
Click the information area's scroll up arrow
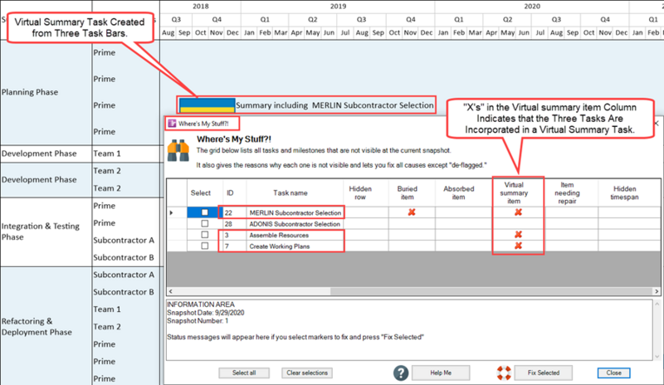[657, 305]
